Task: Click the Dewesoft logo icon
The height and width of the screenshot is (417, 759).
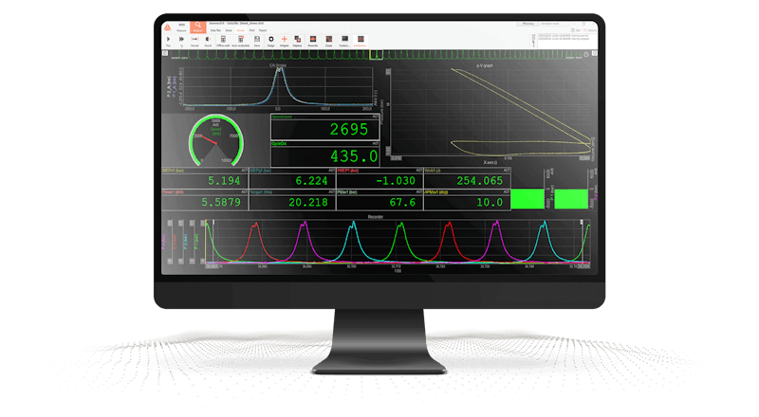Action: [168, 27]
